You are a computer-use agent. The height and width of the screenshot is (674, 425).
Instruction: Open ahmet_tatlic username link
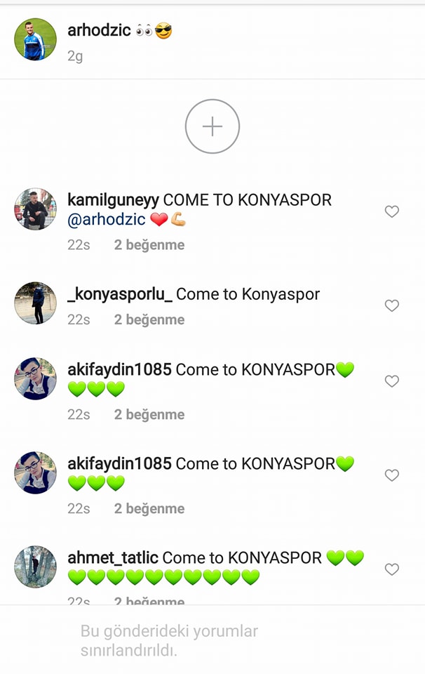coord(113,558)
